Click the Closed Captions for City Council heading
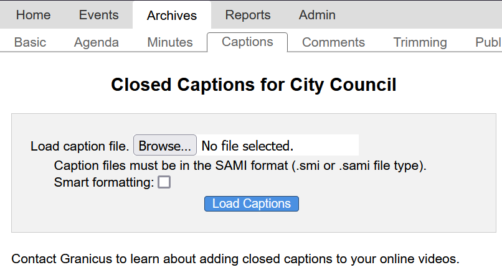The width and height of the screenshot is (502, 275). 253,85
